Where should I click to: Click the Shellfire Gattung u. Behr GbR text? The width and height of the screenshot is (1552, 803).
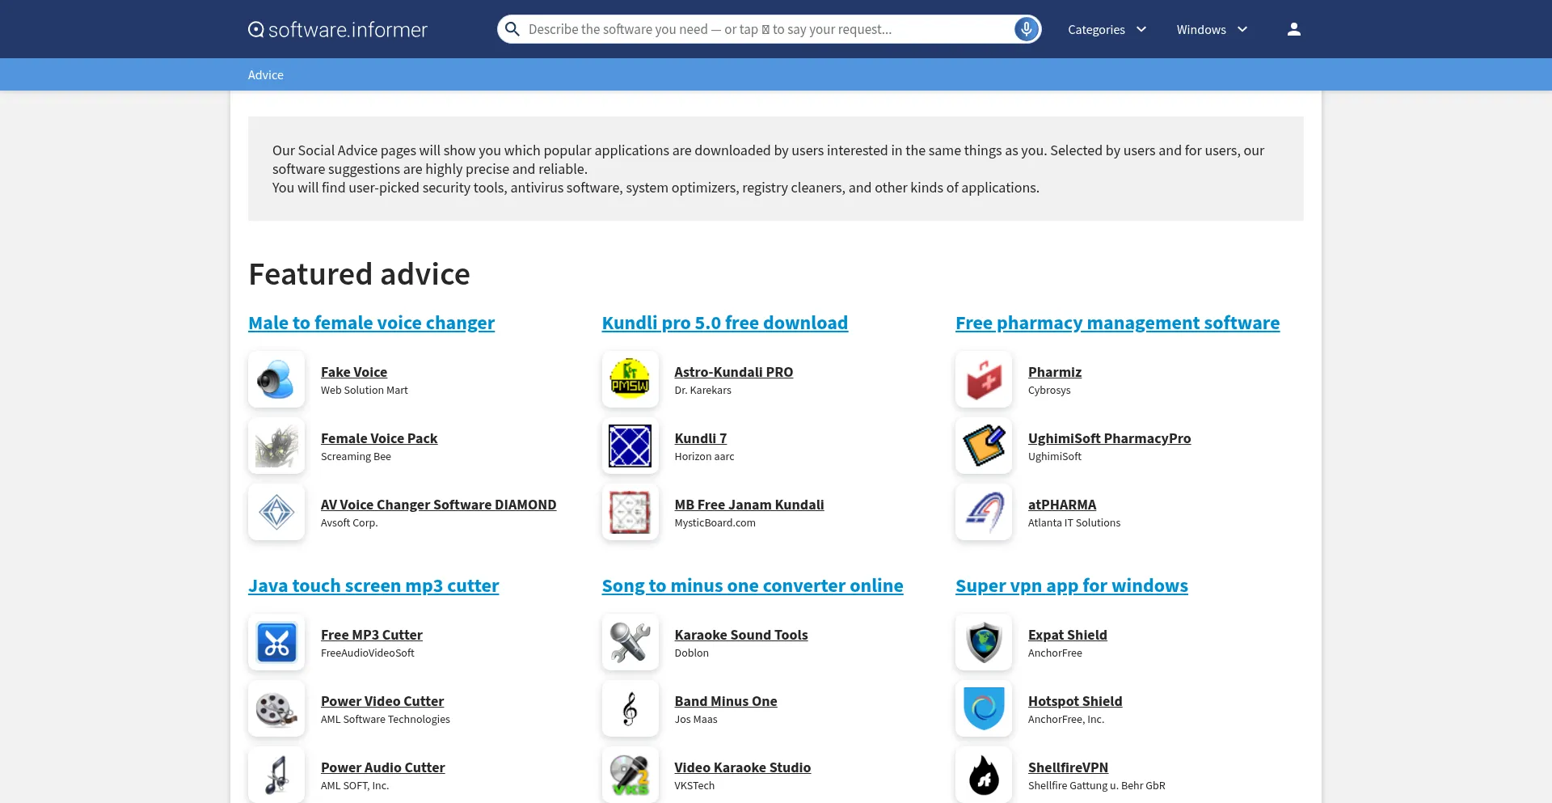[x=1097, y=786]
